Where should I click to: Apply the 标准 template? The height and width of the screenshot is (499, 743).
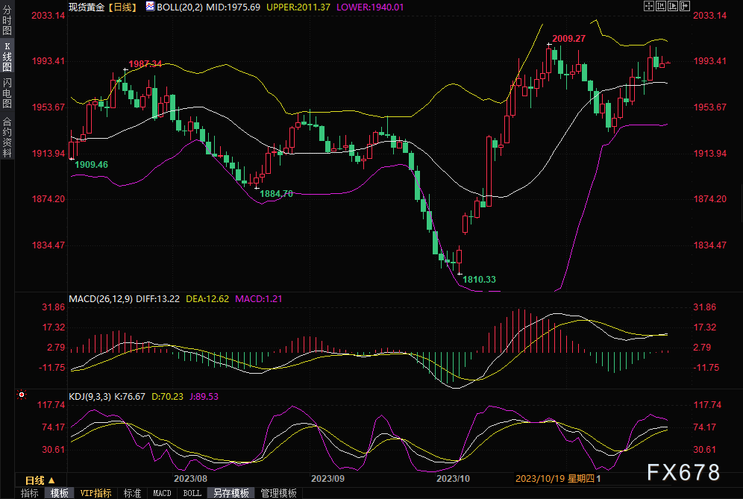pyautogui.click(x=132, y=493)
